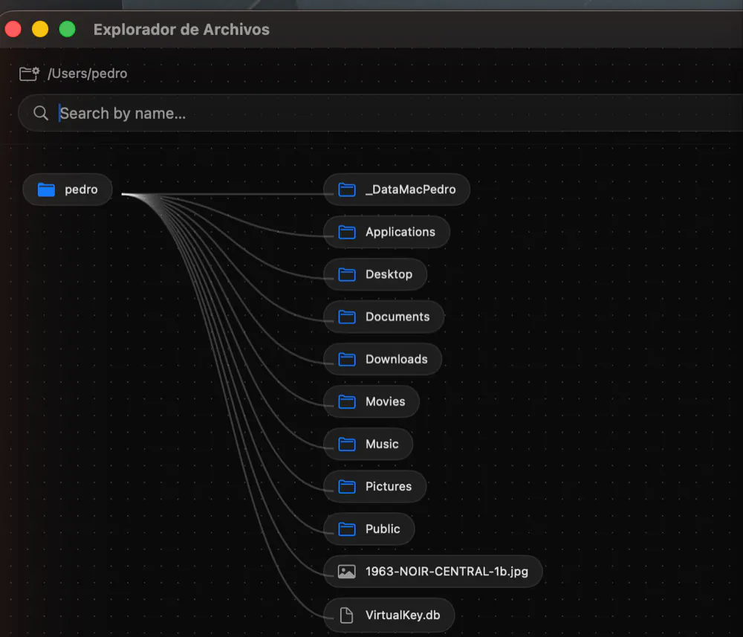Click the folder icon next to Downloads

pyautogui.click(x=347, y=359)
